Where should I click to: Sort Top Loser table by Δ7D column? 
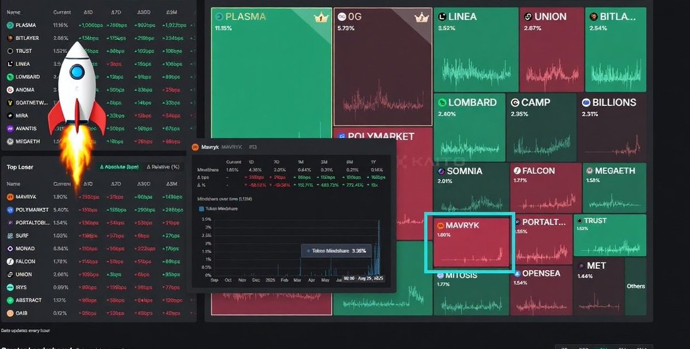(x=116, y=184)
